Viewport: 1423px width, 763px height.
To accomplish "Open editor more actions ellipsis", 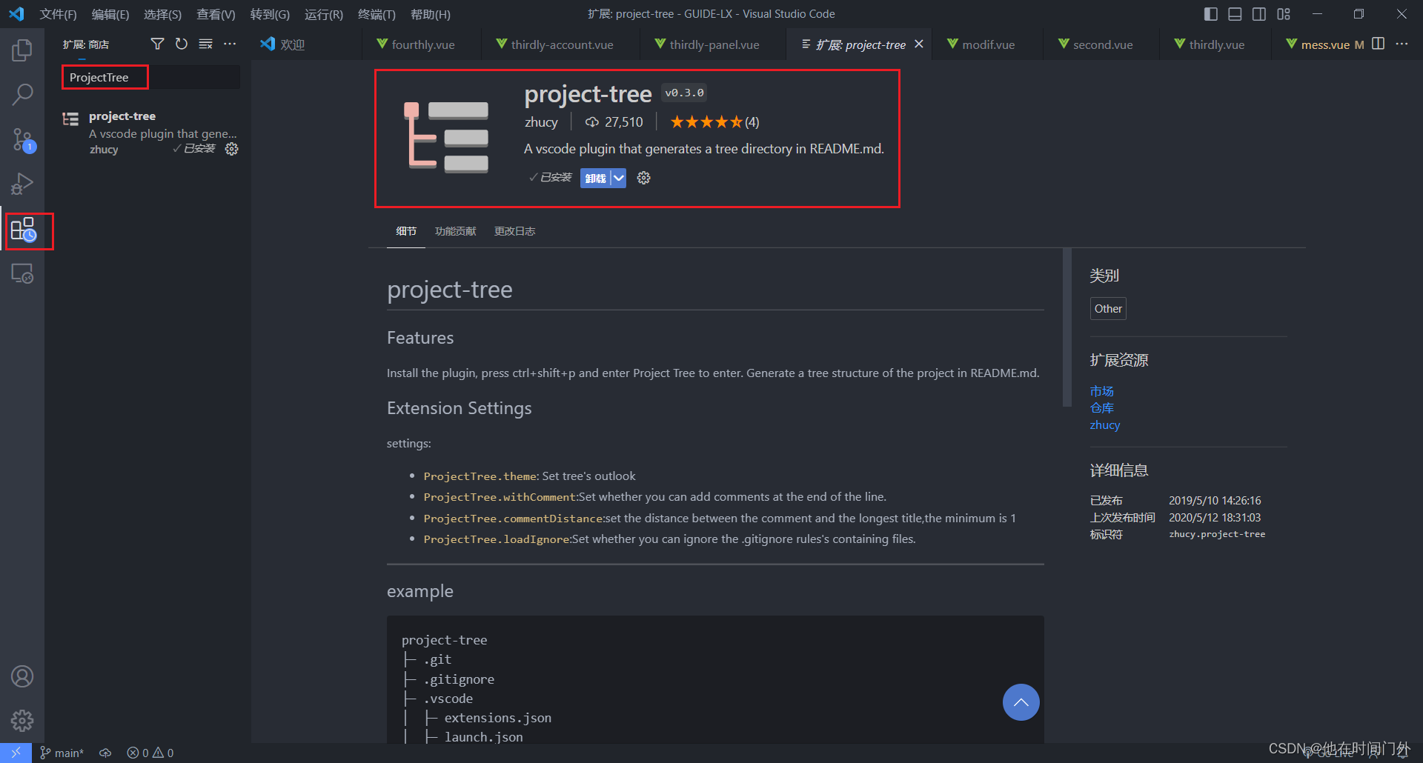I will click(1402, 44).
